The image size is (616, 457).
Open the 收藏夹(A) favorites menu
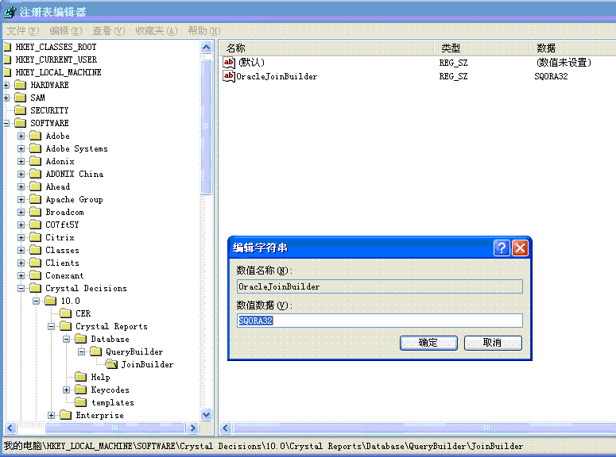156,31
